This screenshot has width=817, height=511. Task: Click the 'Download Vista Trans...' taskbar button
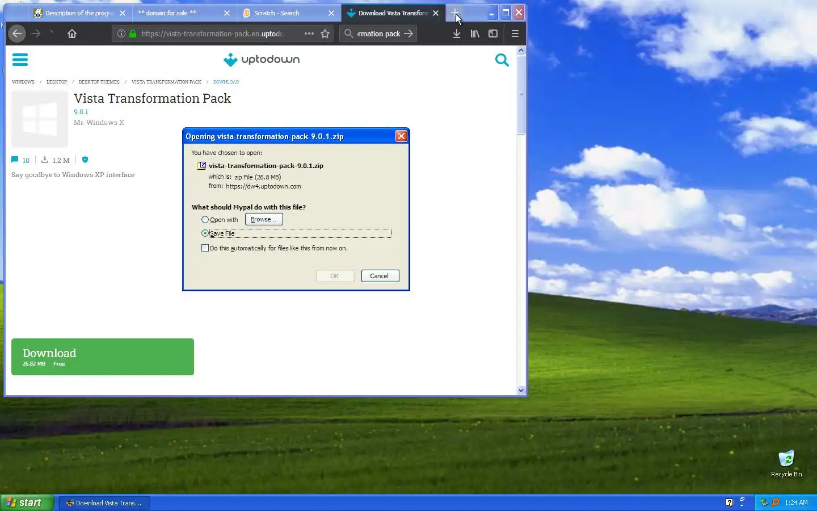104,502
